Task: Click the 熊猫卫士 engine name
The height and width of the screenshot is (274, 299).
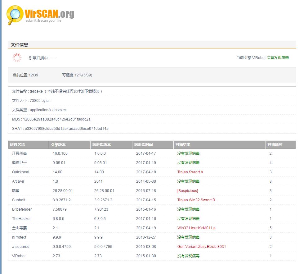Action: [20, 163]
